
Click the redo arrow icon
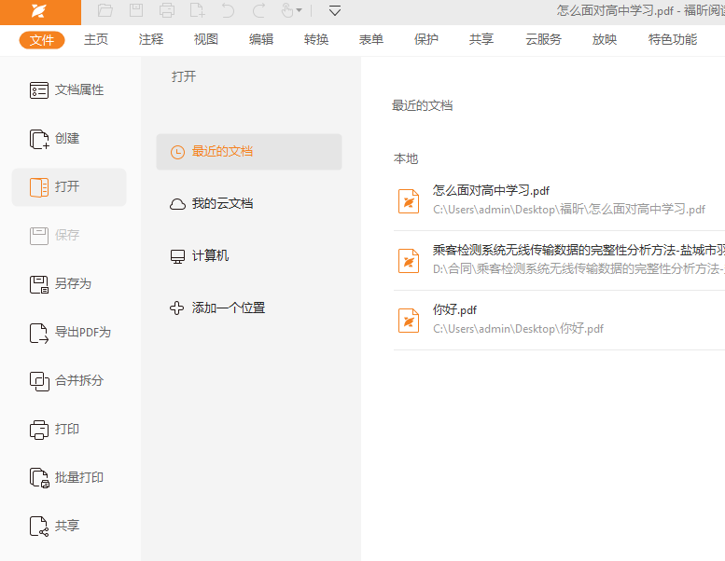click(x=259, y=11)
